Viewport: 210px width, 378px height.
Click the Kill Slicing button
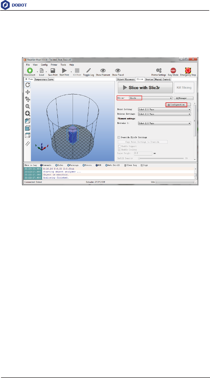184,88
